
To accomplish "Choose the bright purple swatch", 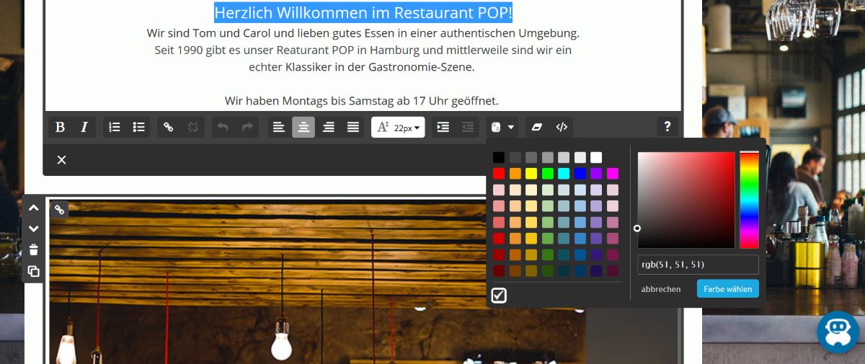I will tap(596, 174).
